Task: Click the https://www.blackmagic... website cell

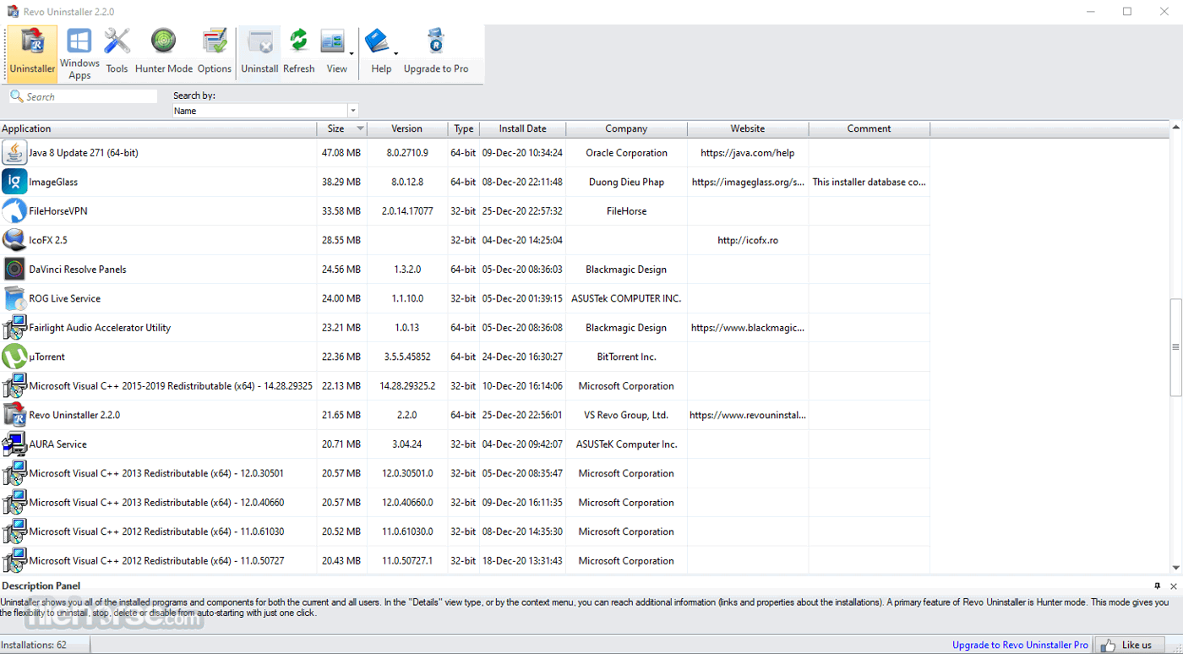Action: (x=748, y=328)
